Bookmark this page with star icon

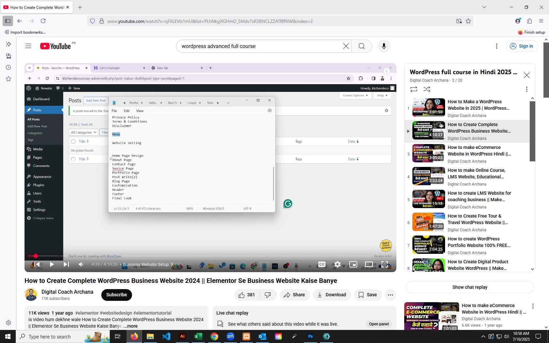pyautogui.click(x=468, y=21)
